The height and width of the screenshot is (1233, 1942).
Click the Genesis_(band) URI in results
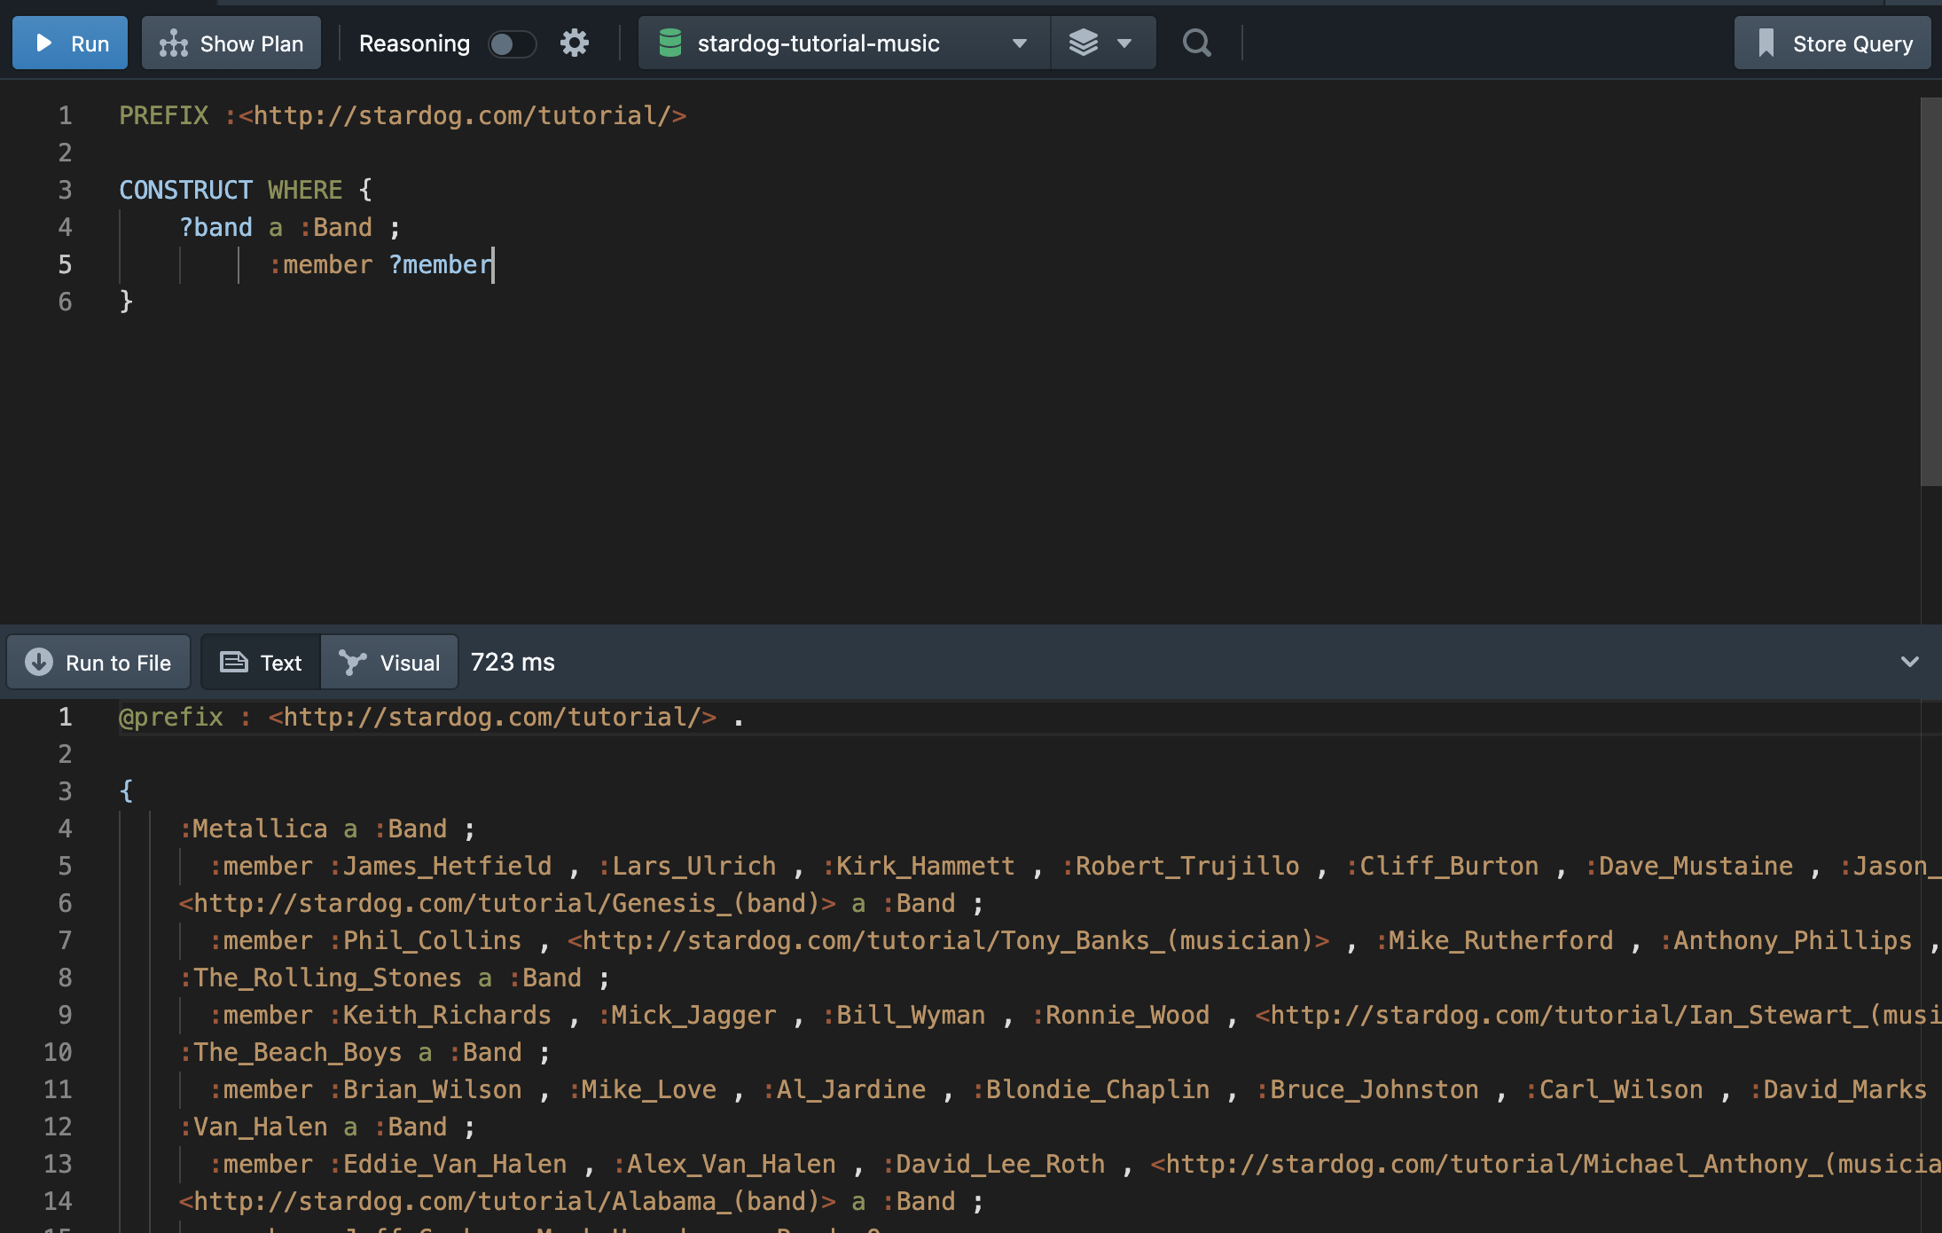coord(507,903)
